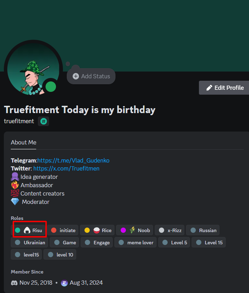Click the plant icon in the Noob role

tap(132, 230)
